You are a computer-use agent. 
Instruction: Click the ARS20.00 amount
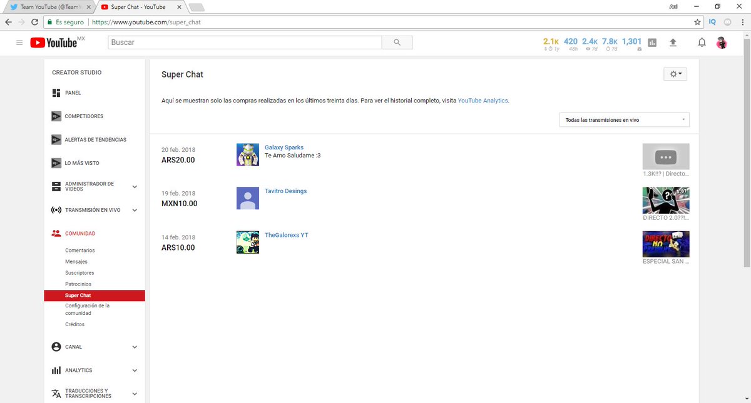pos(178,160)
